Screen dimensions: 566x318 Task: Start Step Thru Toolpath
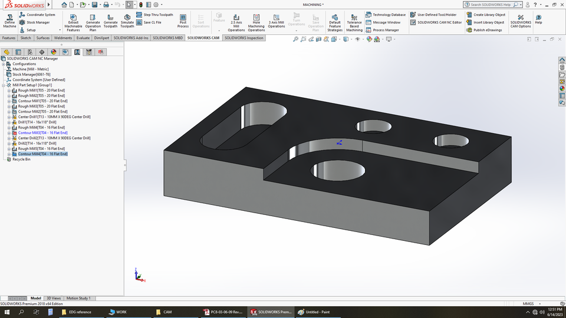click(x=154, y=15)
